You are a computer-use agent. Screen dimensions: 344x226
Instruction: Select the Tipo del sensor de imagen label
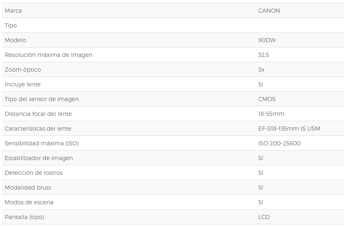[42, 99]
